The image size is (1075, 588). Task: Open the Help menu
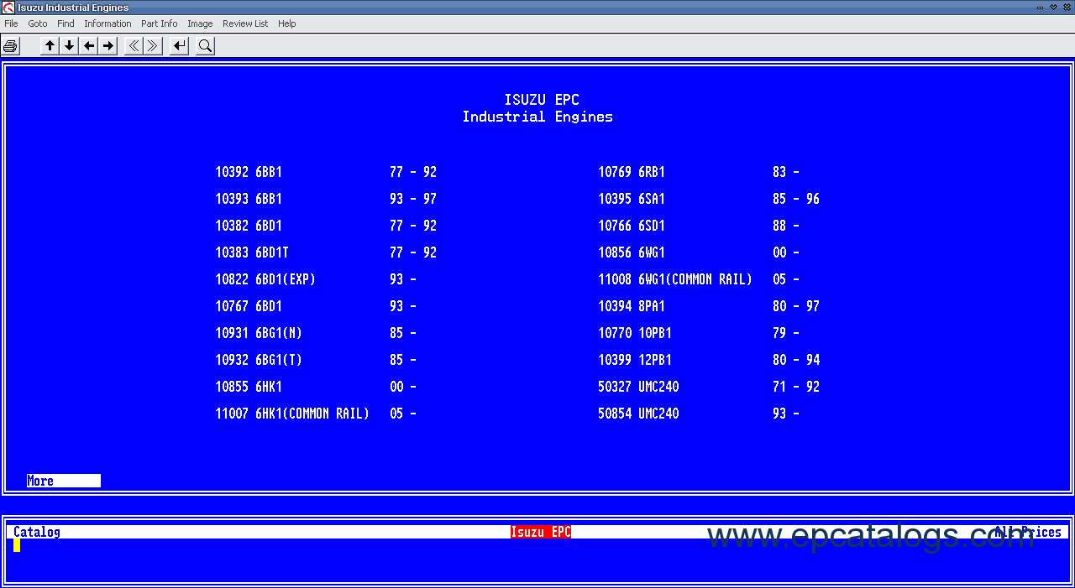287,23
